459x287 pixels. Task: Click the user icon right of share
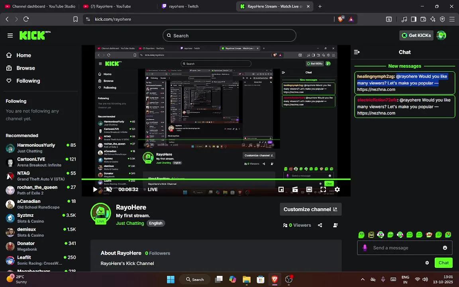335,225
